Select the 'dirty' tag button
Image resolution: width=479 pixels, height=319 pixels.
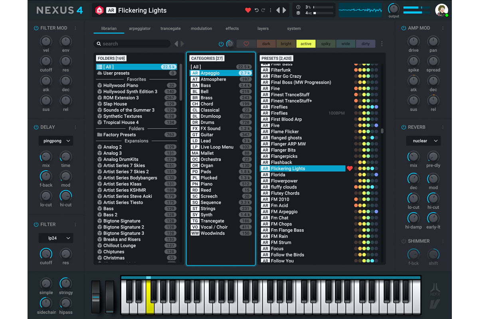click(x=366, y=44)
